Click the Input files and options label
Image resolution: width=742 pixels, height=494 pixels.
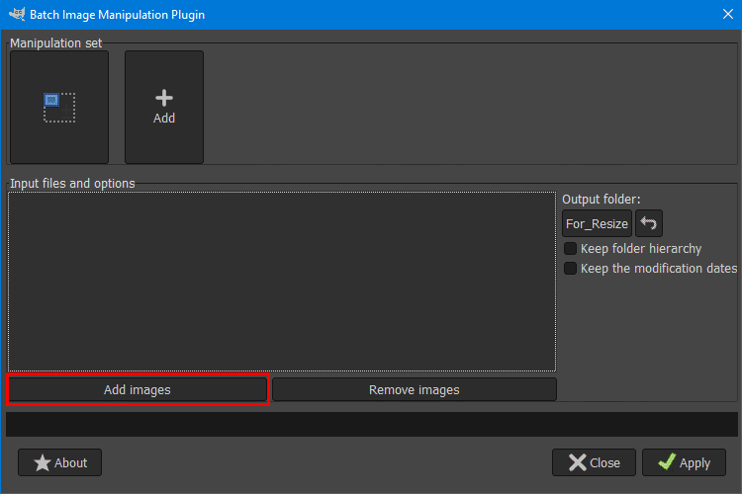pos(72,184)
